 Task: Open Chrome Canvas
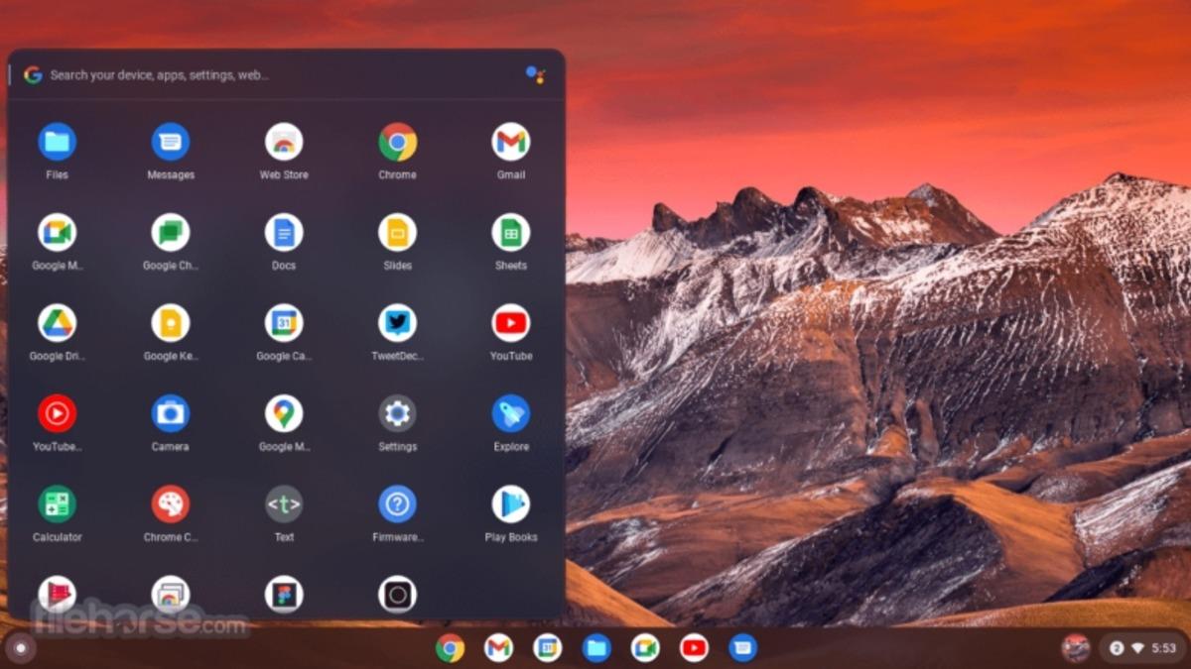pos(170,504)
